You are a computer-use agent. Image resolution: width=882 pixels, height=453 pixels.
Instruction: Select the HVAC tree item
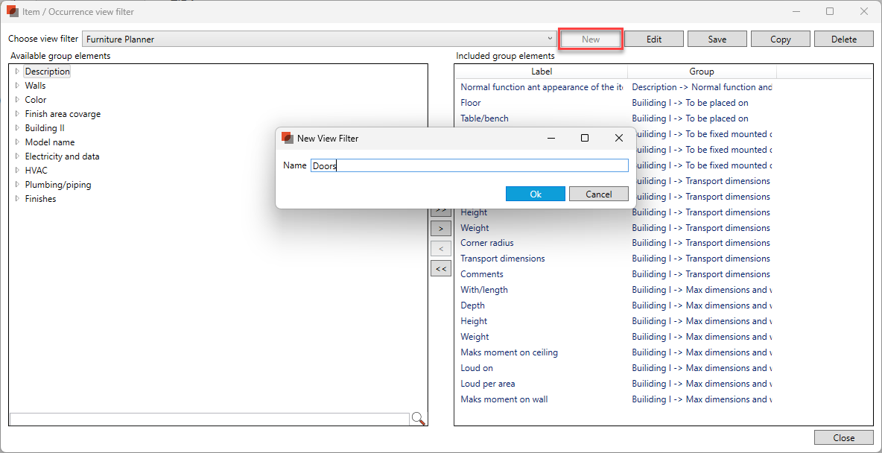[x=36, y=171]
